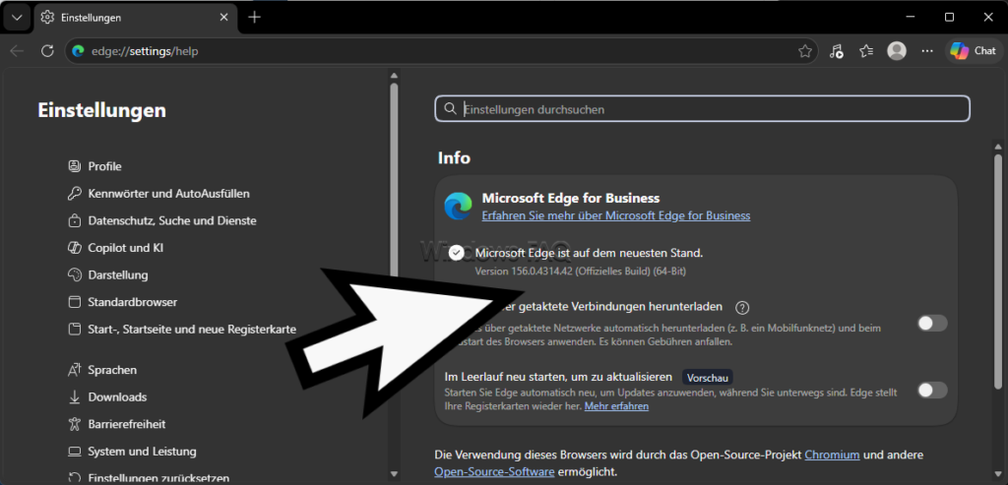Screen dimensions: 1008x485
Task: Click the Einstellungen zurücksetzen reset icon
Action: (75, 478)
